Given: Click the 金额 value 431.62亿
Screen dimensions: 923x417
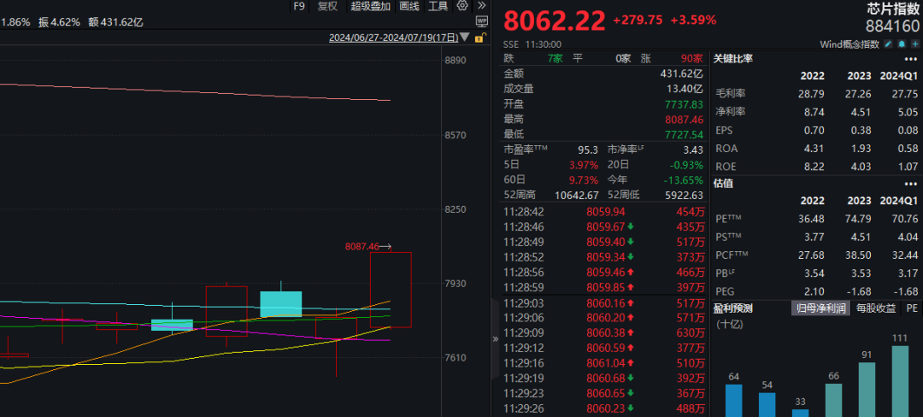Looking at the screenshot, I should click(682, 73).
